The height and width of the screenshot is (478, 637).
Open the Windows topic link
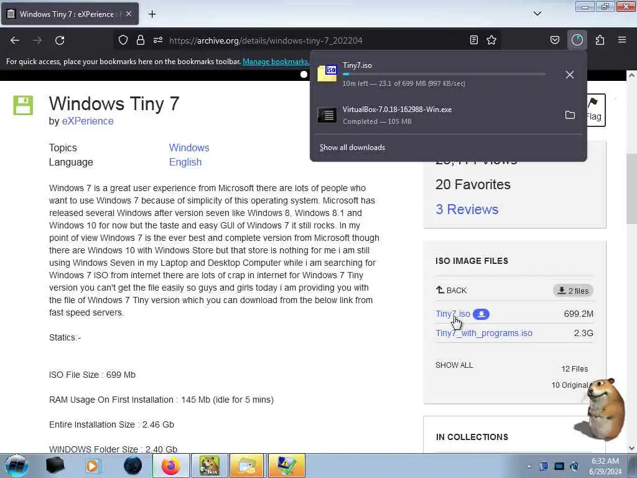[x=189, y=148]
